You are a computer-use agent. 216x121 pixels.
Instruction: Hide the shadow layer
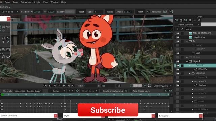point(178,85)
